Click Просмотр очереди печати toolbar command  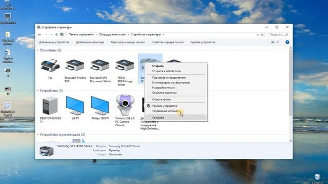[x=128, y=42]
